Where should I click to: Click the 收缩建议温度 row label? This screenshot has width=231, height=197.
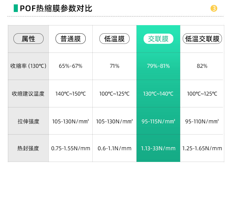(x=28, y=94)
